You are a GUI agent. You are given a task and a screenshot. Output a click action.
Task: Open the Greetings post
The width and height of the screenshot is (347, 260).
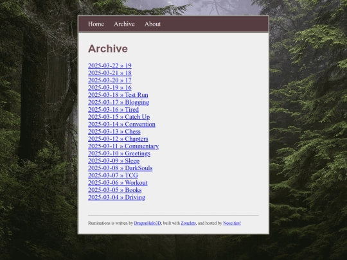[x=119, y=153]
